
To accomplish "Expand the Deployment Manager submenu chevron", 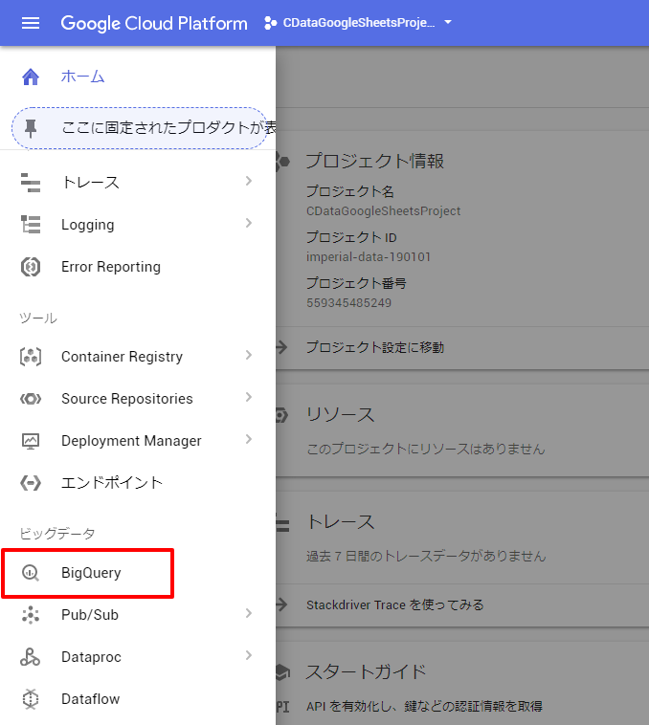I will (249, 439).
